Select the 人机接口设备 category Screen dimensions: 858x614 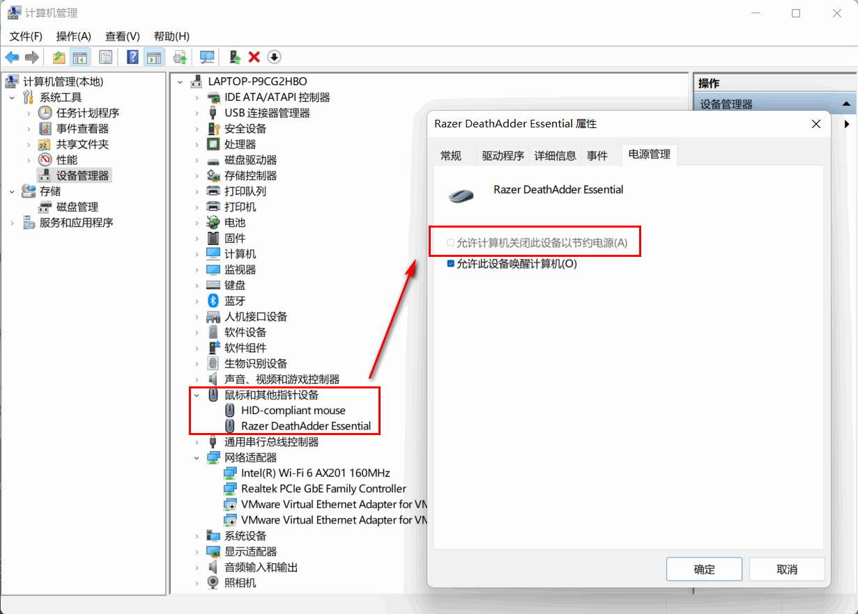[x=256, y=317]
